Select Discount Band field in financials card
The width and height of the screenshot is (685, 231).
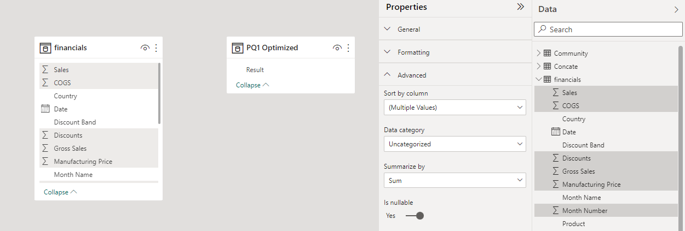coord(74,122)
